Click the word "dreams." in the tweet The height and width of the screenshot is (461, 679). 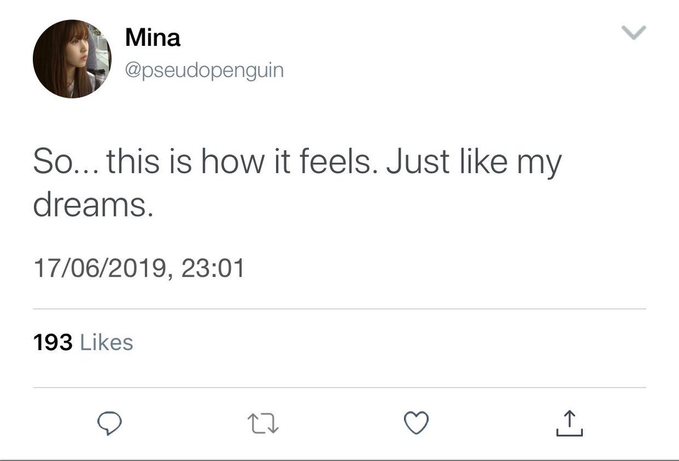click(x=93, y=206)
